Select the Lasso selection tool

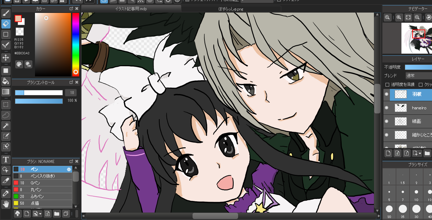click(6, 115)
